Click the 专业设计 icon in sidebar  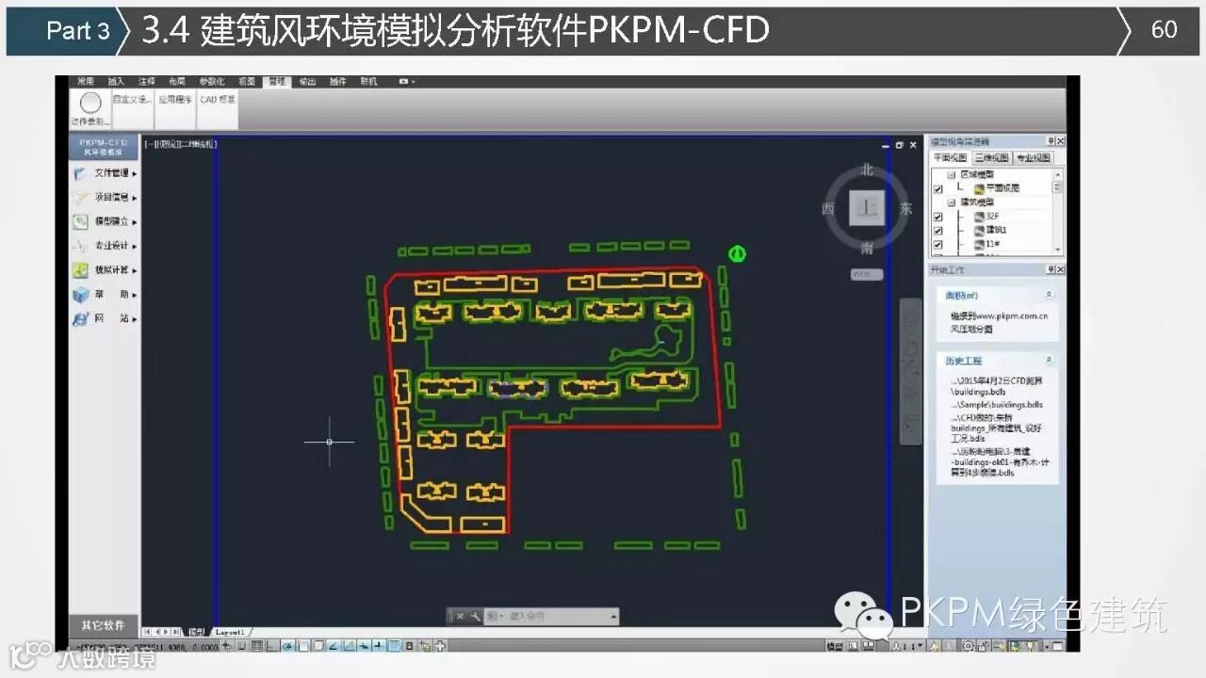(81, 246)
